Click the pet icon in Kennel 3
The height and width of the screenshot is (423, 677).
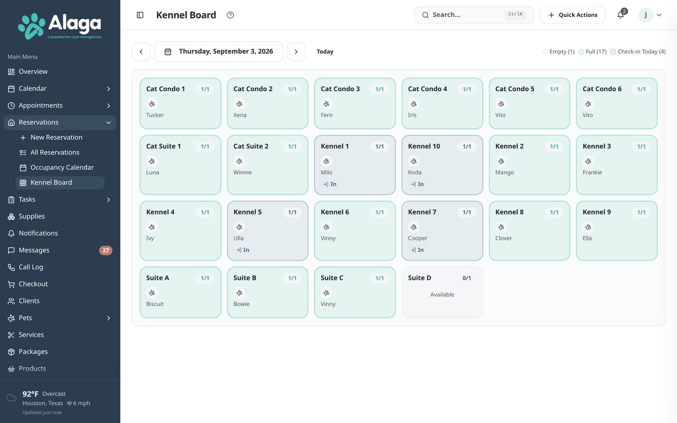[x=588, y=161]
